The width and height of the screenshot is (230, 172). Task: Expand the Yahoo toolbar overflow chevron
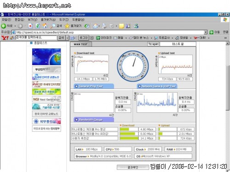[225, 38]
